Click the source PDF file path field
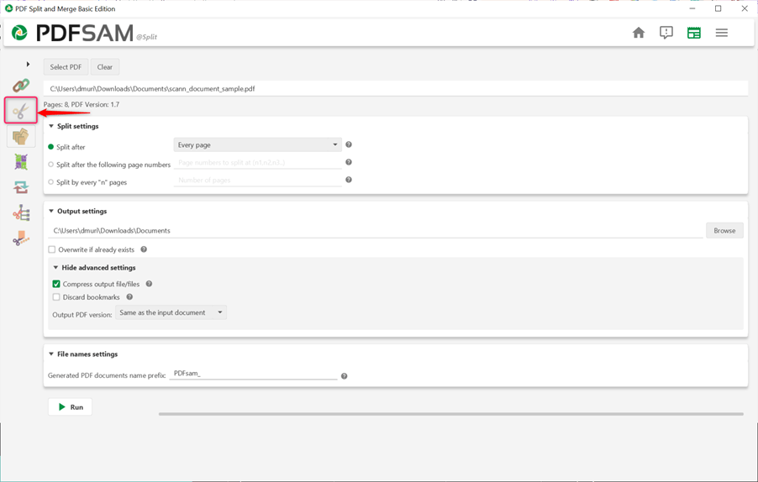Image resolution: width=758 pixels, height=482 pixels. pyautogui.click(x=396, y=89)
